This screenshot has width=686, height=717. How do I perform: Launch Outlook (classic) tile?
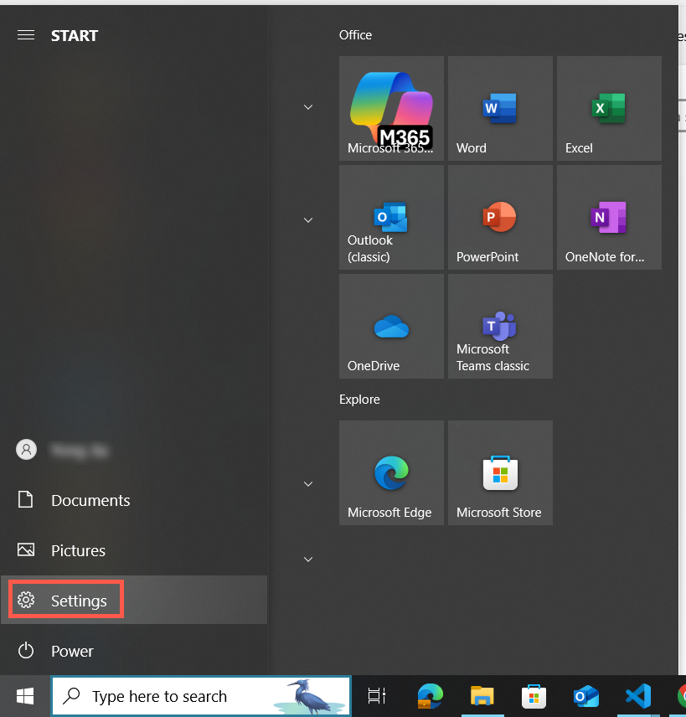(x=391, y=217)
